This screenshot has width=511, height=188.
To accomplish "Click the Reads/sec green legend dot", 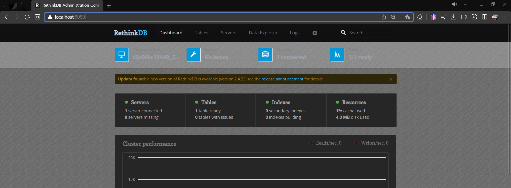I will (311, 143).
